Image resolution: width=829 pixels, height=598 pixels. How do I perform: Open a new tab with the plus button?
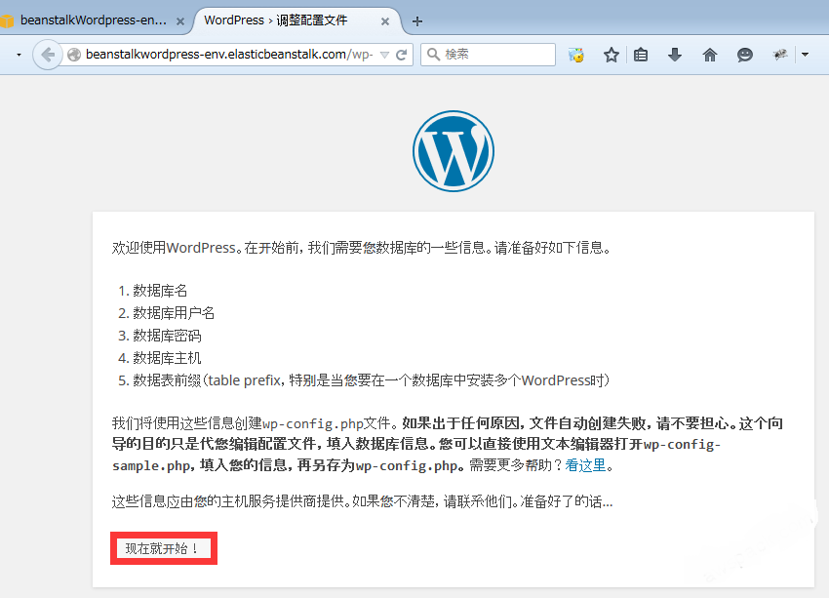click(417, 21)
